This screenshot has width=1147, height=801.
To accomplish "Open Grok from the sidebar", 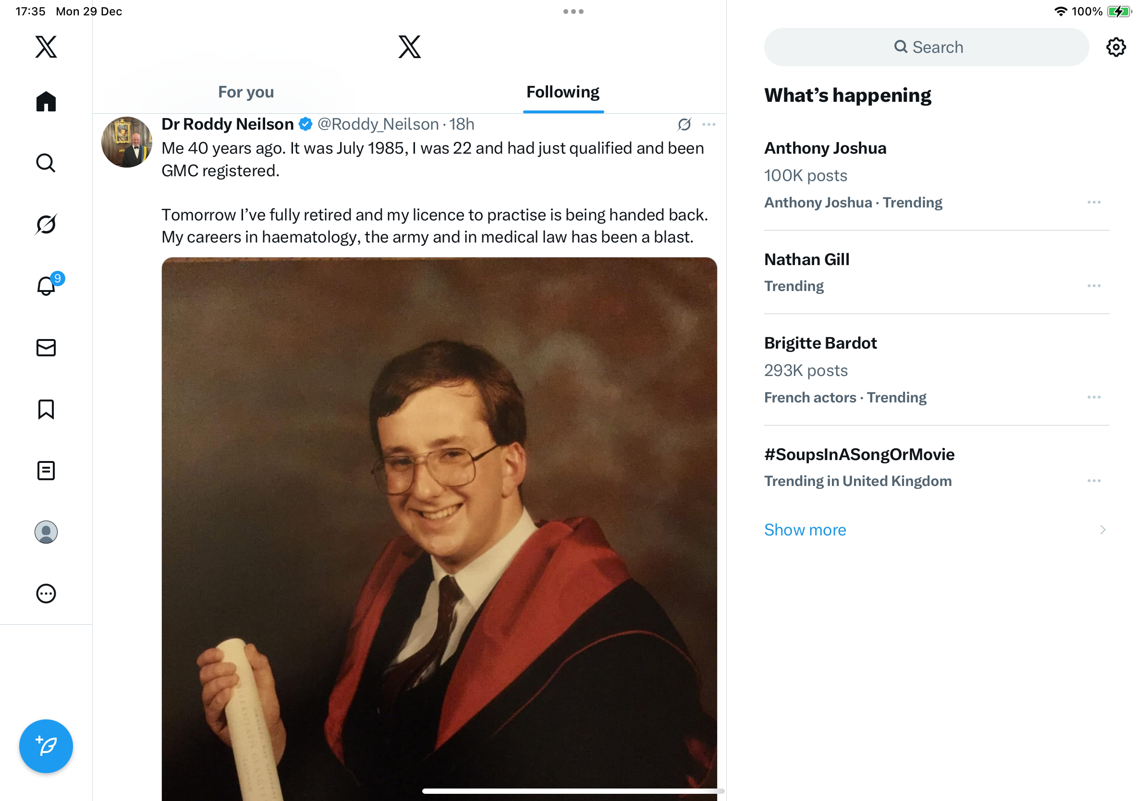I will [x=46, y=224].
